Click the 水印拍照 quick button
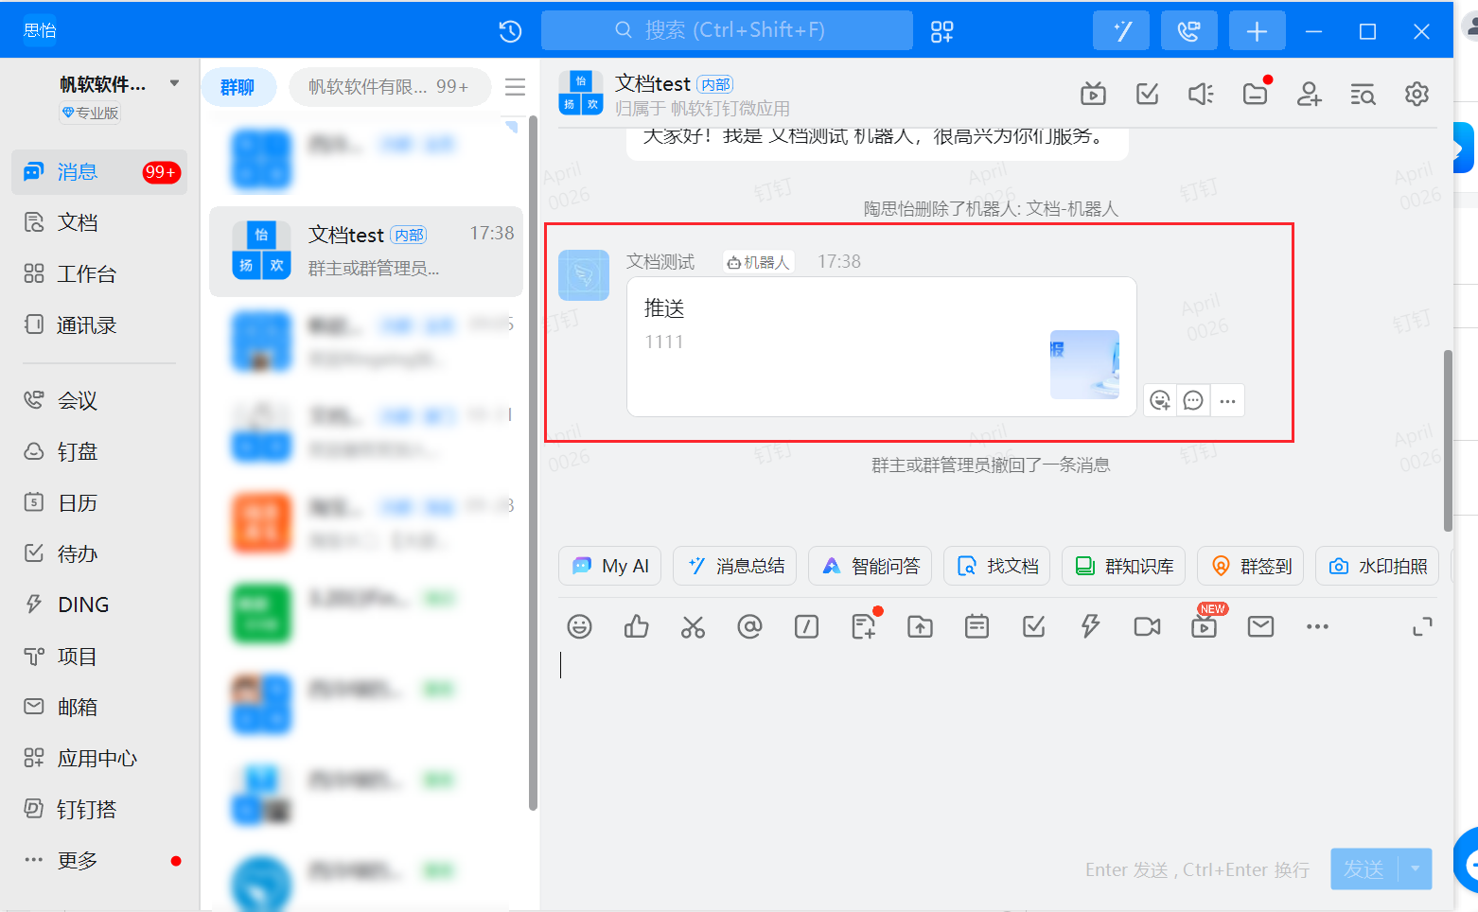The height and width of the screenshot is (912, 1478). click(1378, 566)
